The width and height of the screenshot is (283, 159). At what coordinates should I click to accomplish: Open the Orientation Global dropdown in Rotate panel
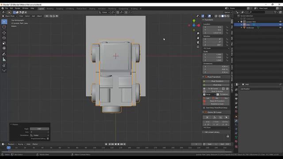39,135
